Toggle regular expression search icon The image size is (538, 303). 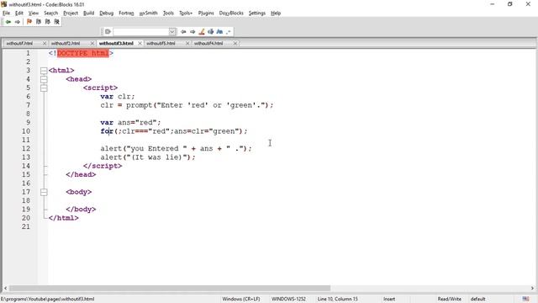pos(229,32)
